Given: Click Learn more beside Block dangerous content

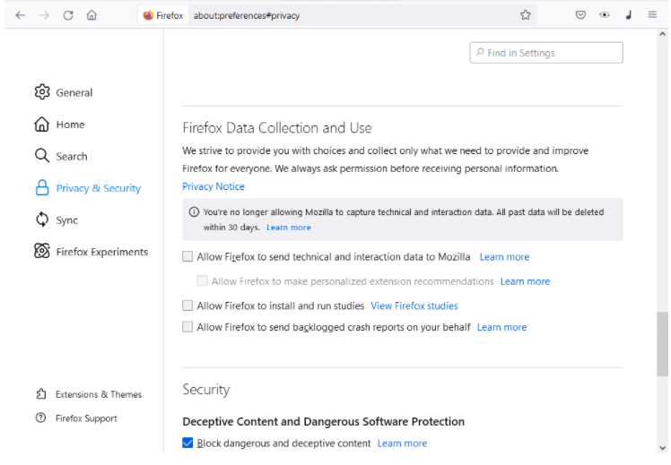Looking at the screenshot, I should click(402, 443).
